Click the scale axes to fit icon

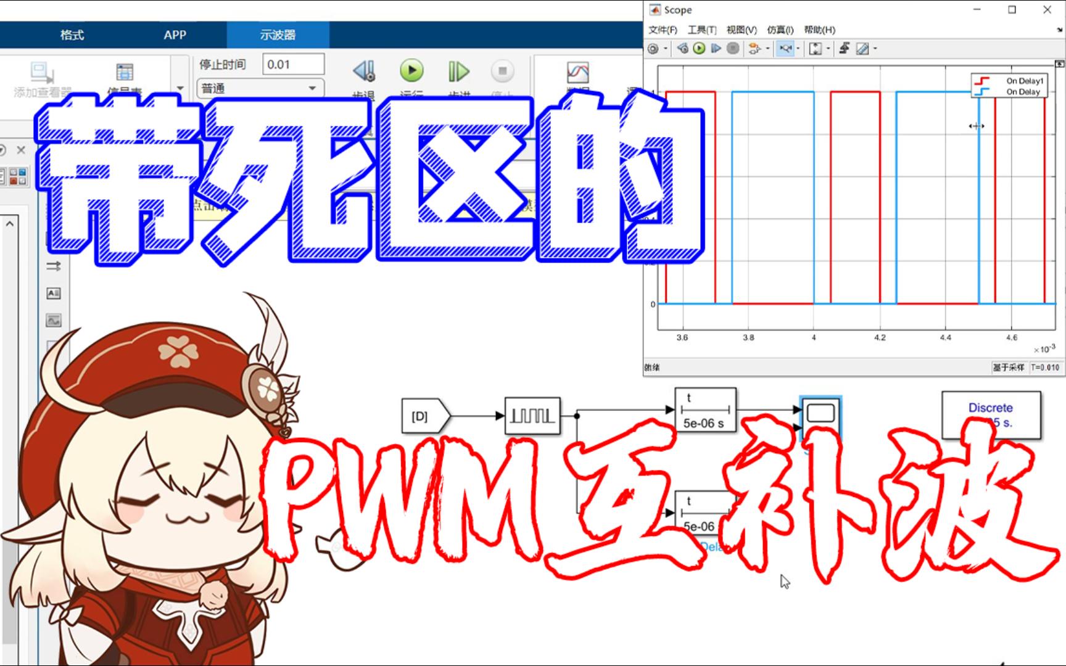tap(816, 48)
